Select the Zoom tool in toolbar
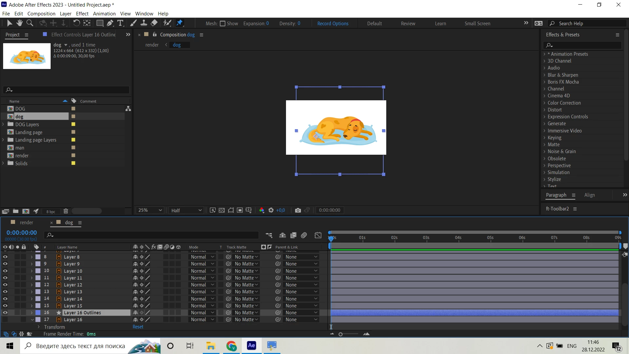The height and width of the screenshot is (354, 629). pyautogui.click(x=30, y=23)
